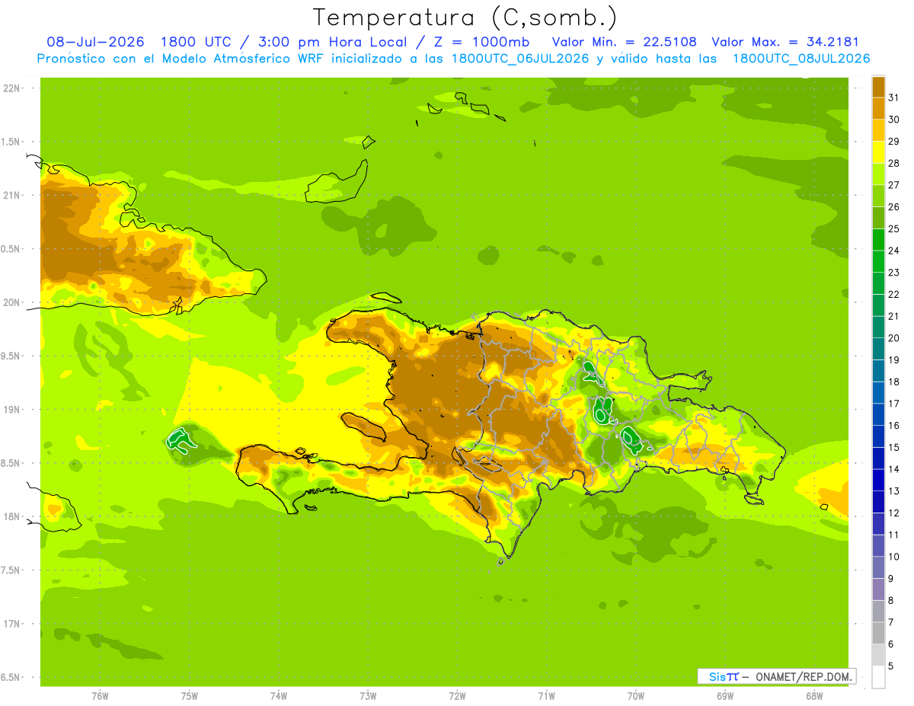This screenshot has width=914, height=706.
Task: Click the '7.5N' latitude axis label
Action: click(11, 570)
